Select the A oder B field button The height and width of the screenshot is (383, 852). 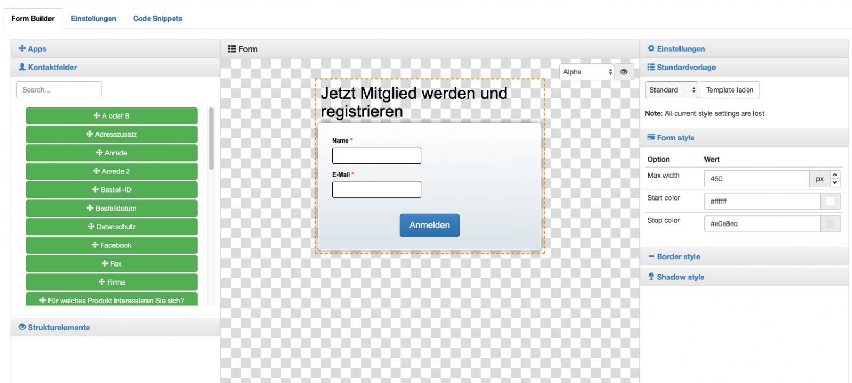pos(111,116)
